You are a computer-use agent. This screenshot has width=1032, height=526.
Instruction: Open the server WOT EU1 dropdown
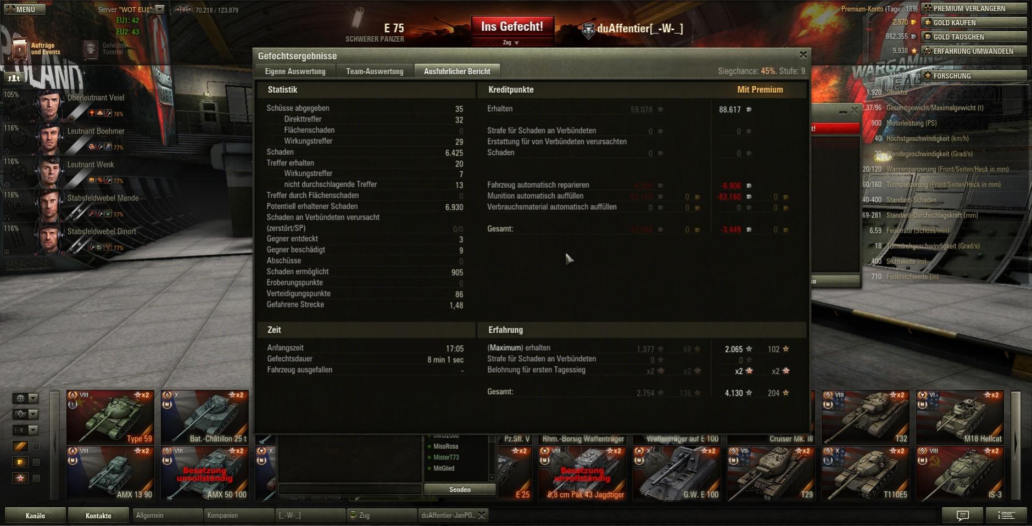pos(159,9)
